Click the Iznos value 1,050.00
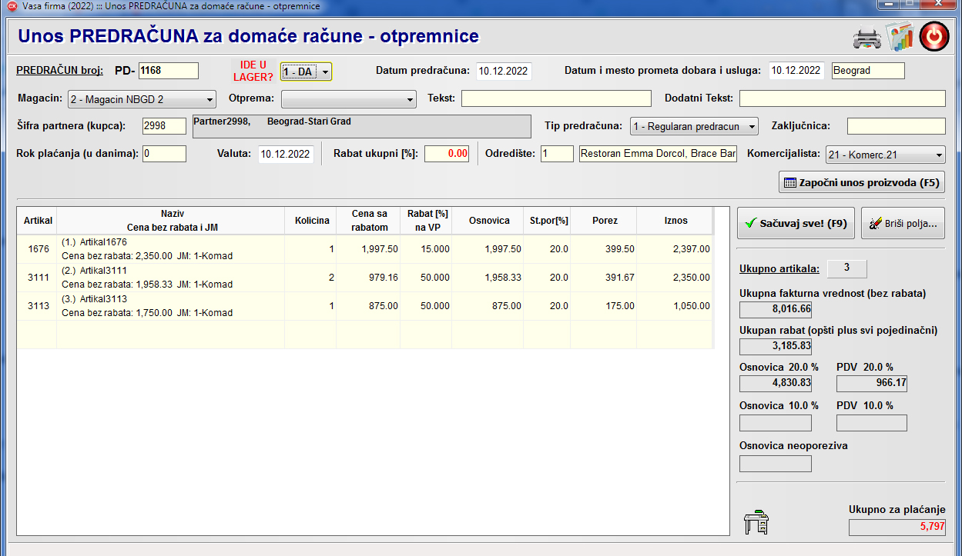The height and width of the screenshot is (556, 962). pos(675,306)
